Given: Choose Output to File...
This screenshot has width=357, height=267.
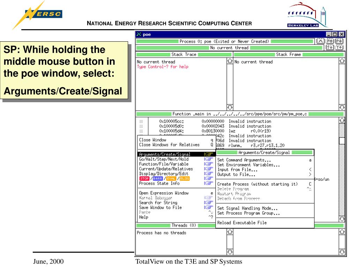Looking at the screenshot, I should [265, 175].
